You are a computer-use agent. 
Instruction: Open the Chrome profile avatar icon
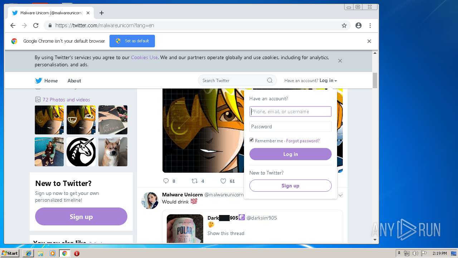[x=359, y=25]
